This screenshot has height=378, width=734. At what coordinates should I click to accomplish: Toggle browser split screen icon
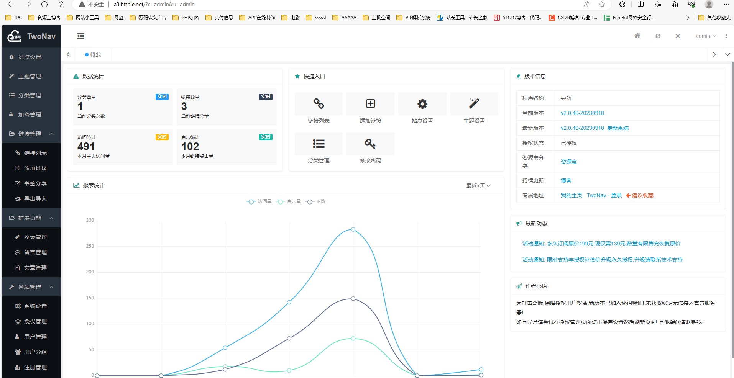point(640,4)
